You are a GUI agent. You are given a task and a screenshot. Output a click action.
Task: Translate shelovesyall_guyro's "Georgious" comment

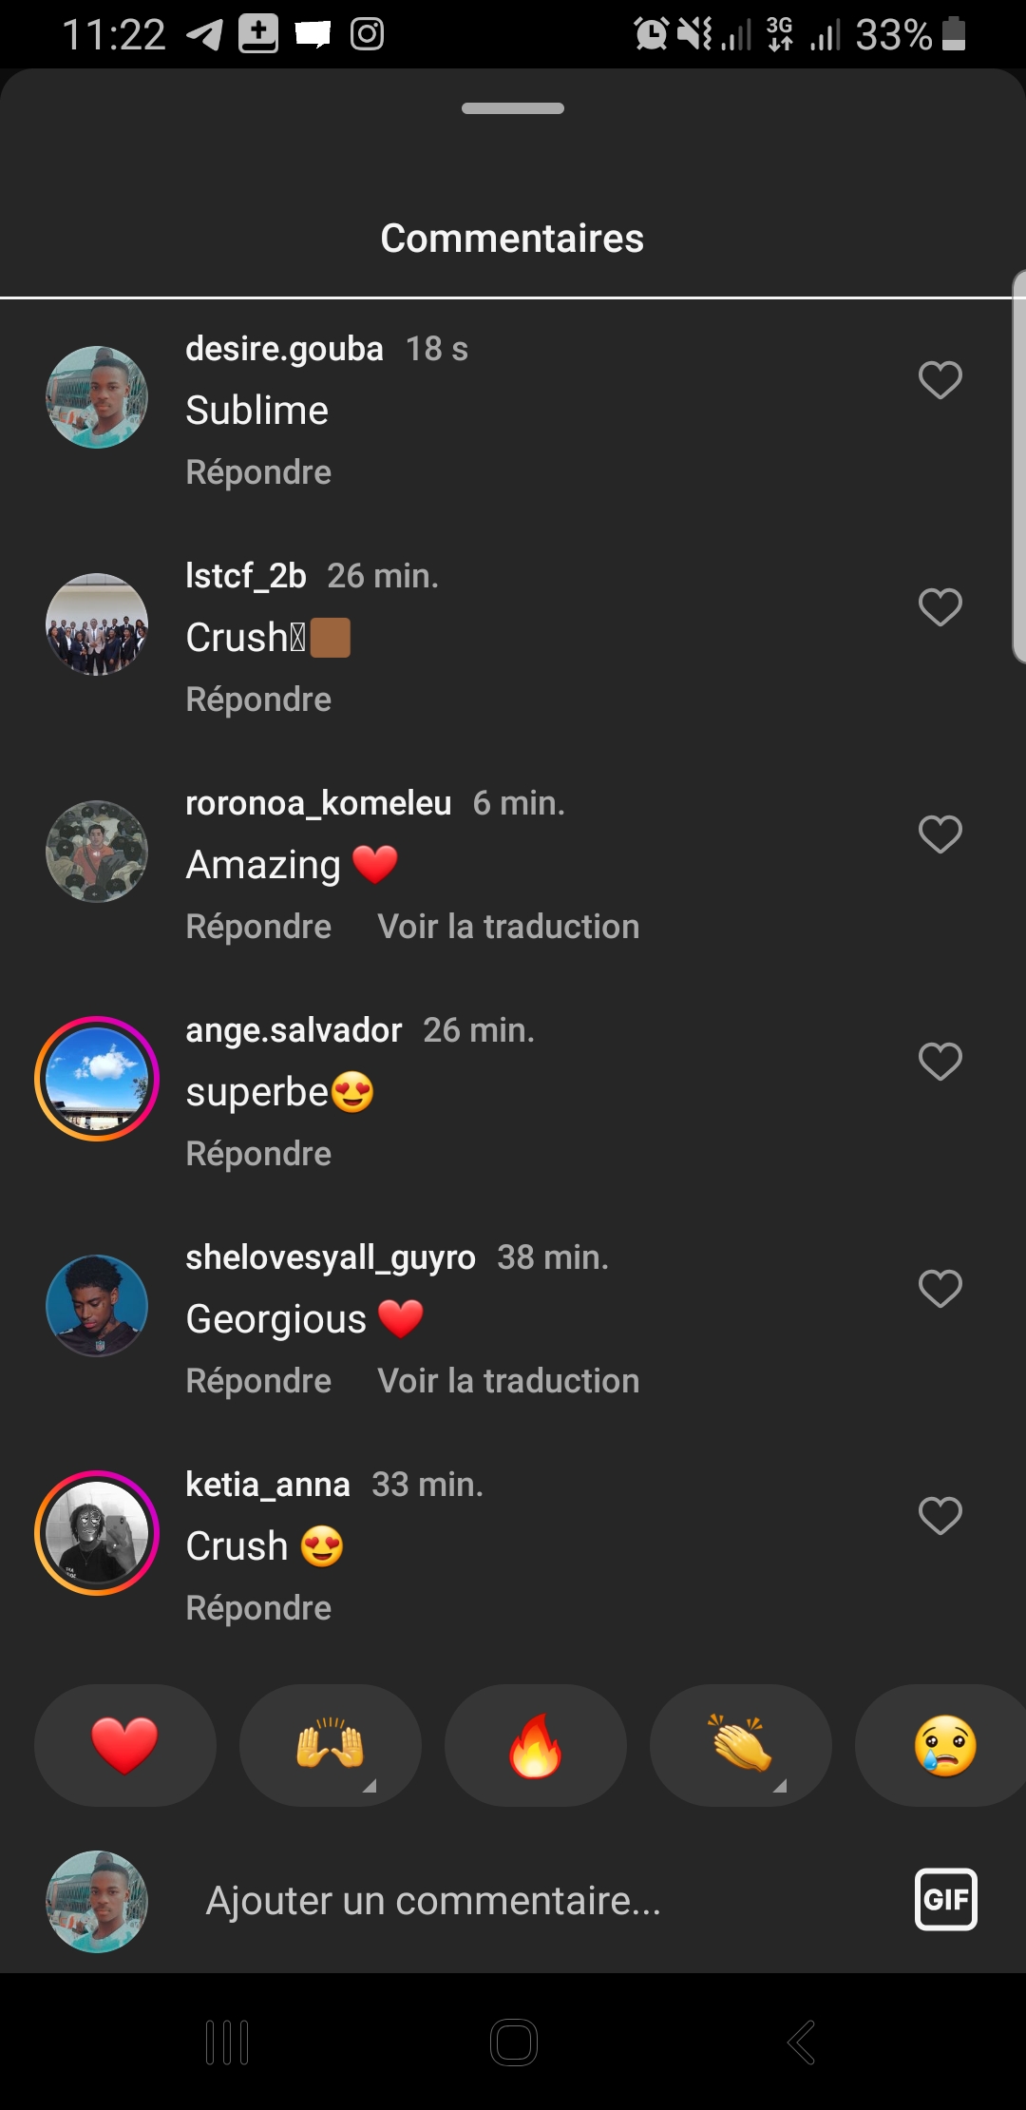click(508, 1381)
